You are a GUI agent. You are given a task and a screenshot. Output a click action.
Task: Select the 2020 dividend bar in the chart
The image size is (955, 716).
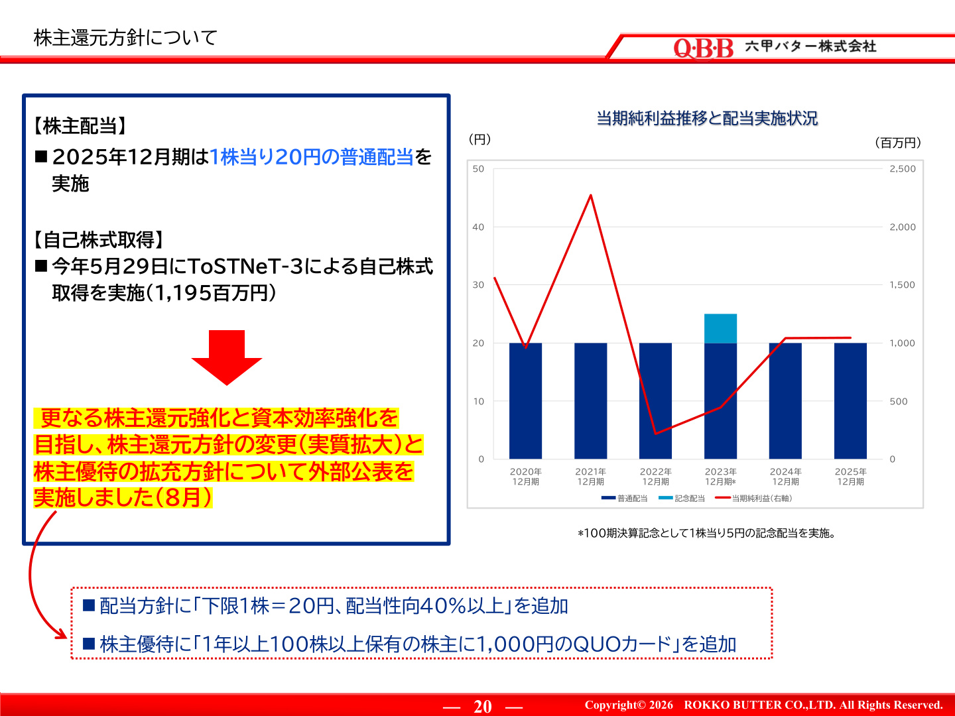(x=526, y=401)
